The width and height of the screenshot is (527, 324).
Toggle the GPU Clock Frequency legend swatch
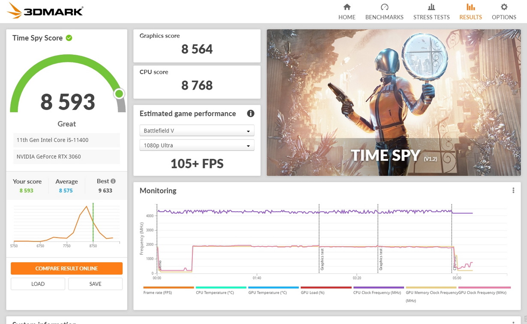coord(484,288)
